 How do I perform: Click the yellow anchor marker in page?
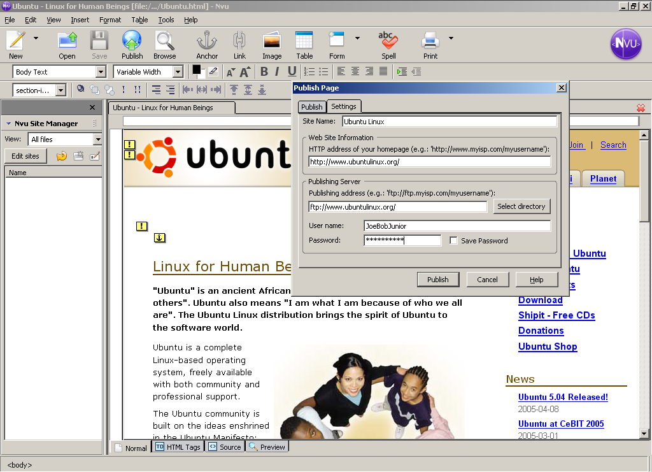(160, 238)
